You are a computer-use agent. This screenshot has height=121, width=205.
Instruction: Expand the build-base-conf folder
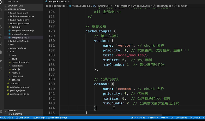coord(24,13)
